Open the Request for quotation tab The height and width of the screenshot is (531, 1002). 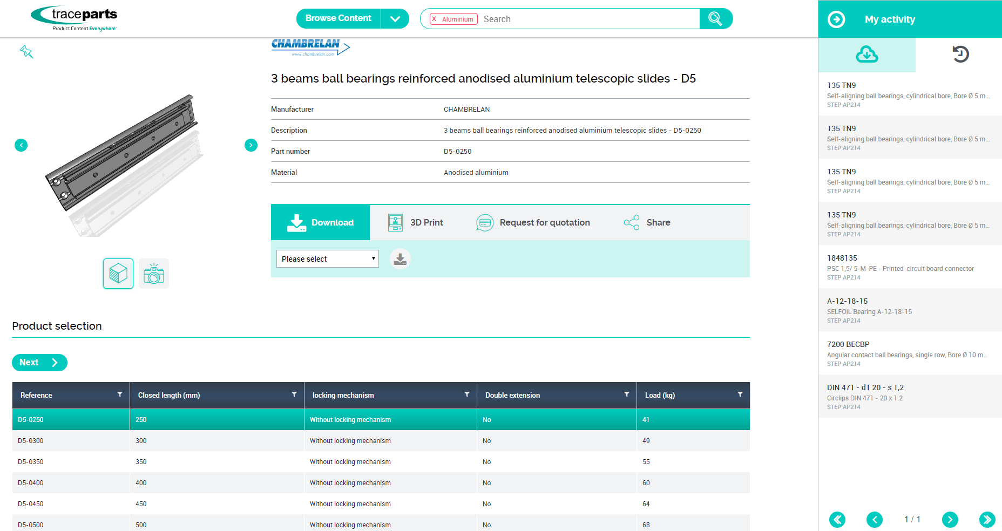coord(533,222)
